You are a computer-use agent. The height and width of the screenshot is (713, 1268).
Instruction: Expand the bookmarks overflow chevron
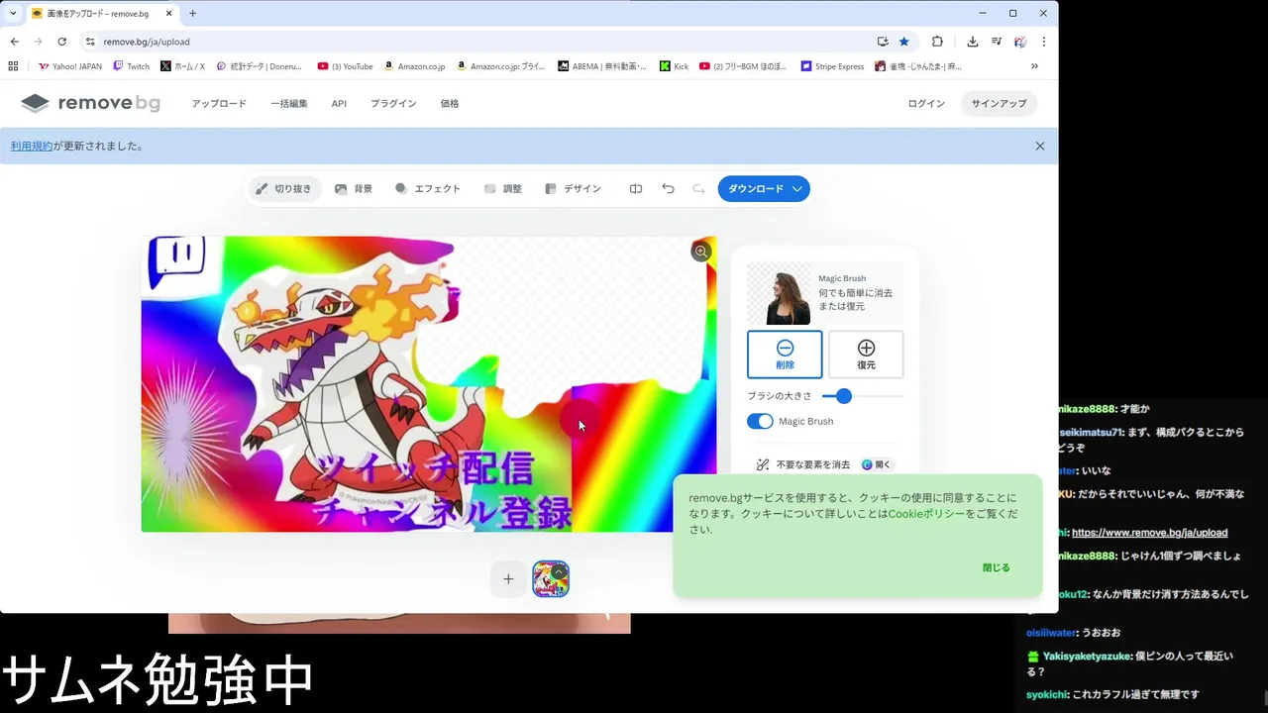(x=1035, y=66)
